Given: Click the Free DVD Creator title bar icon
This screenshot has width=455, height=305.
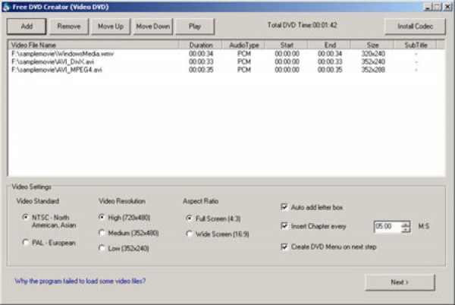Looking at the screenshot, I should click(6, 7).
